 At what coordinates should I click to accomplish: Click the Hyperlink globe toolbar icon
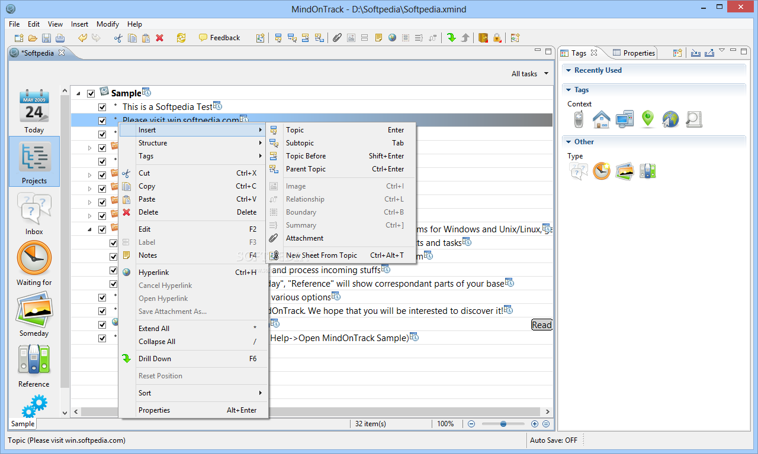click(392, 38)
